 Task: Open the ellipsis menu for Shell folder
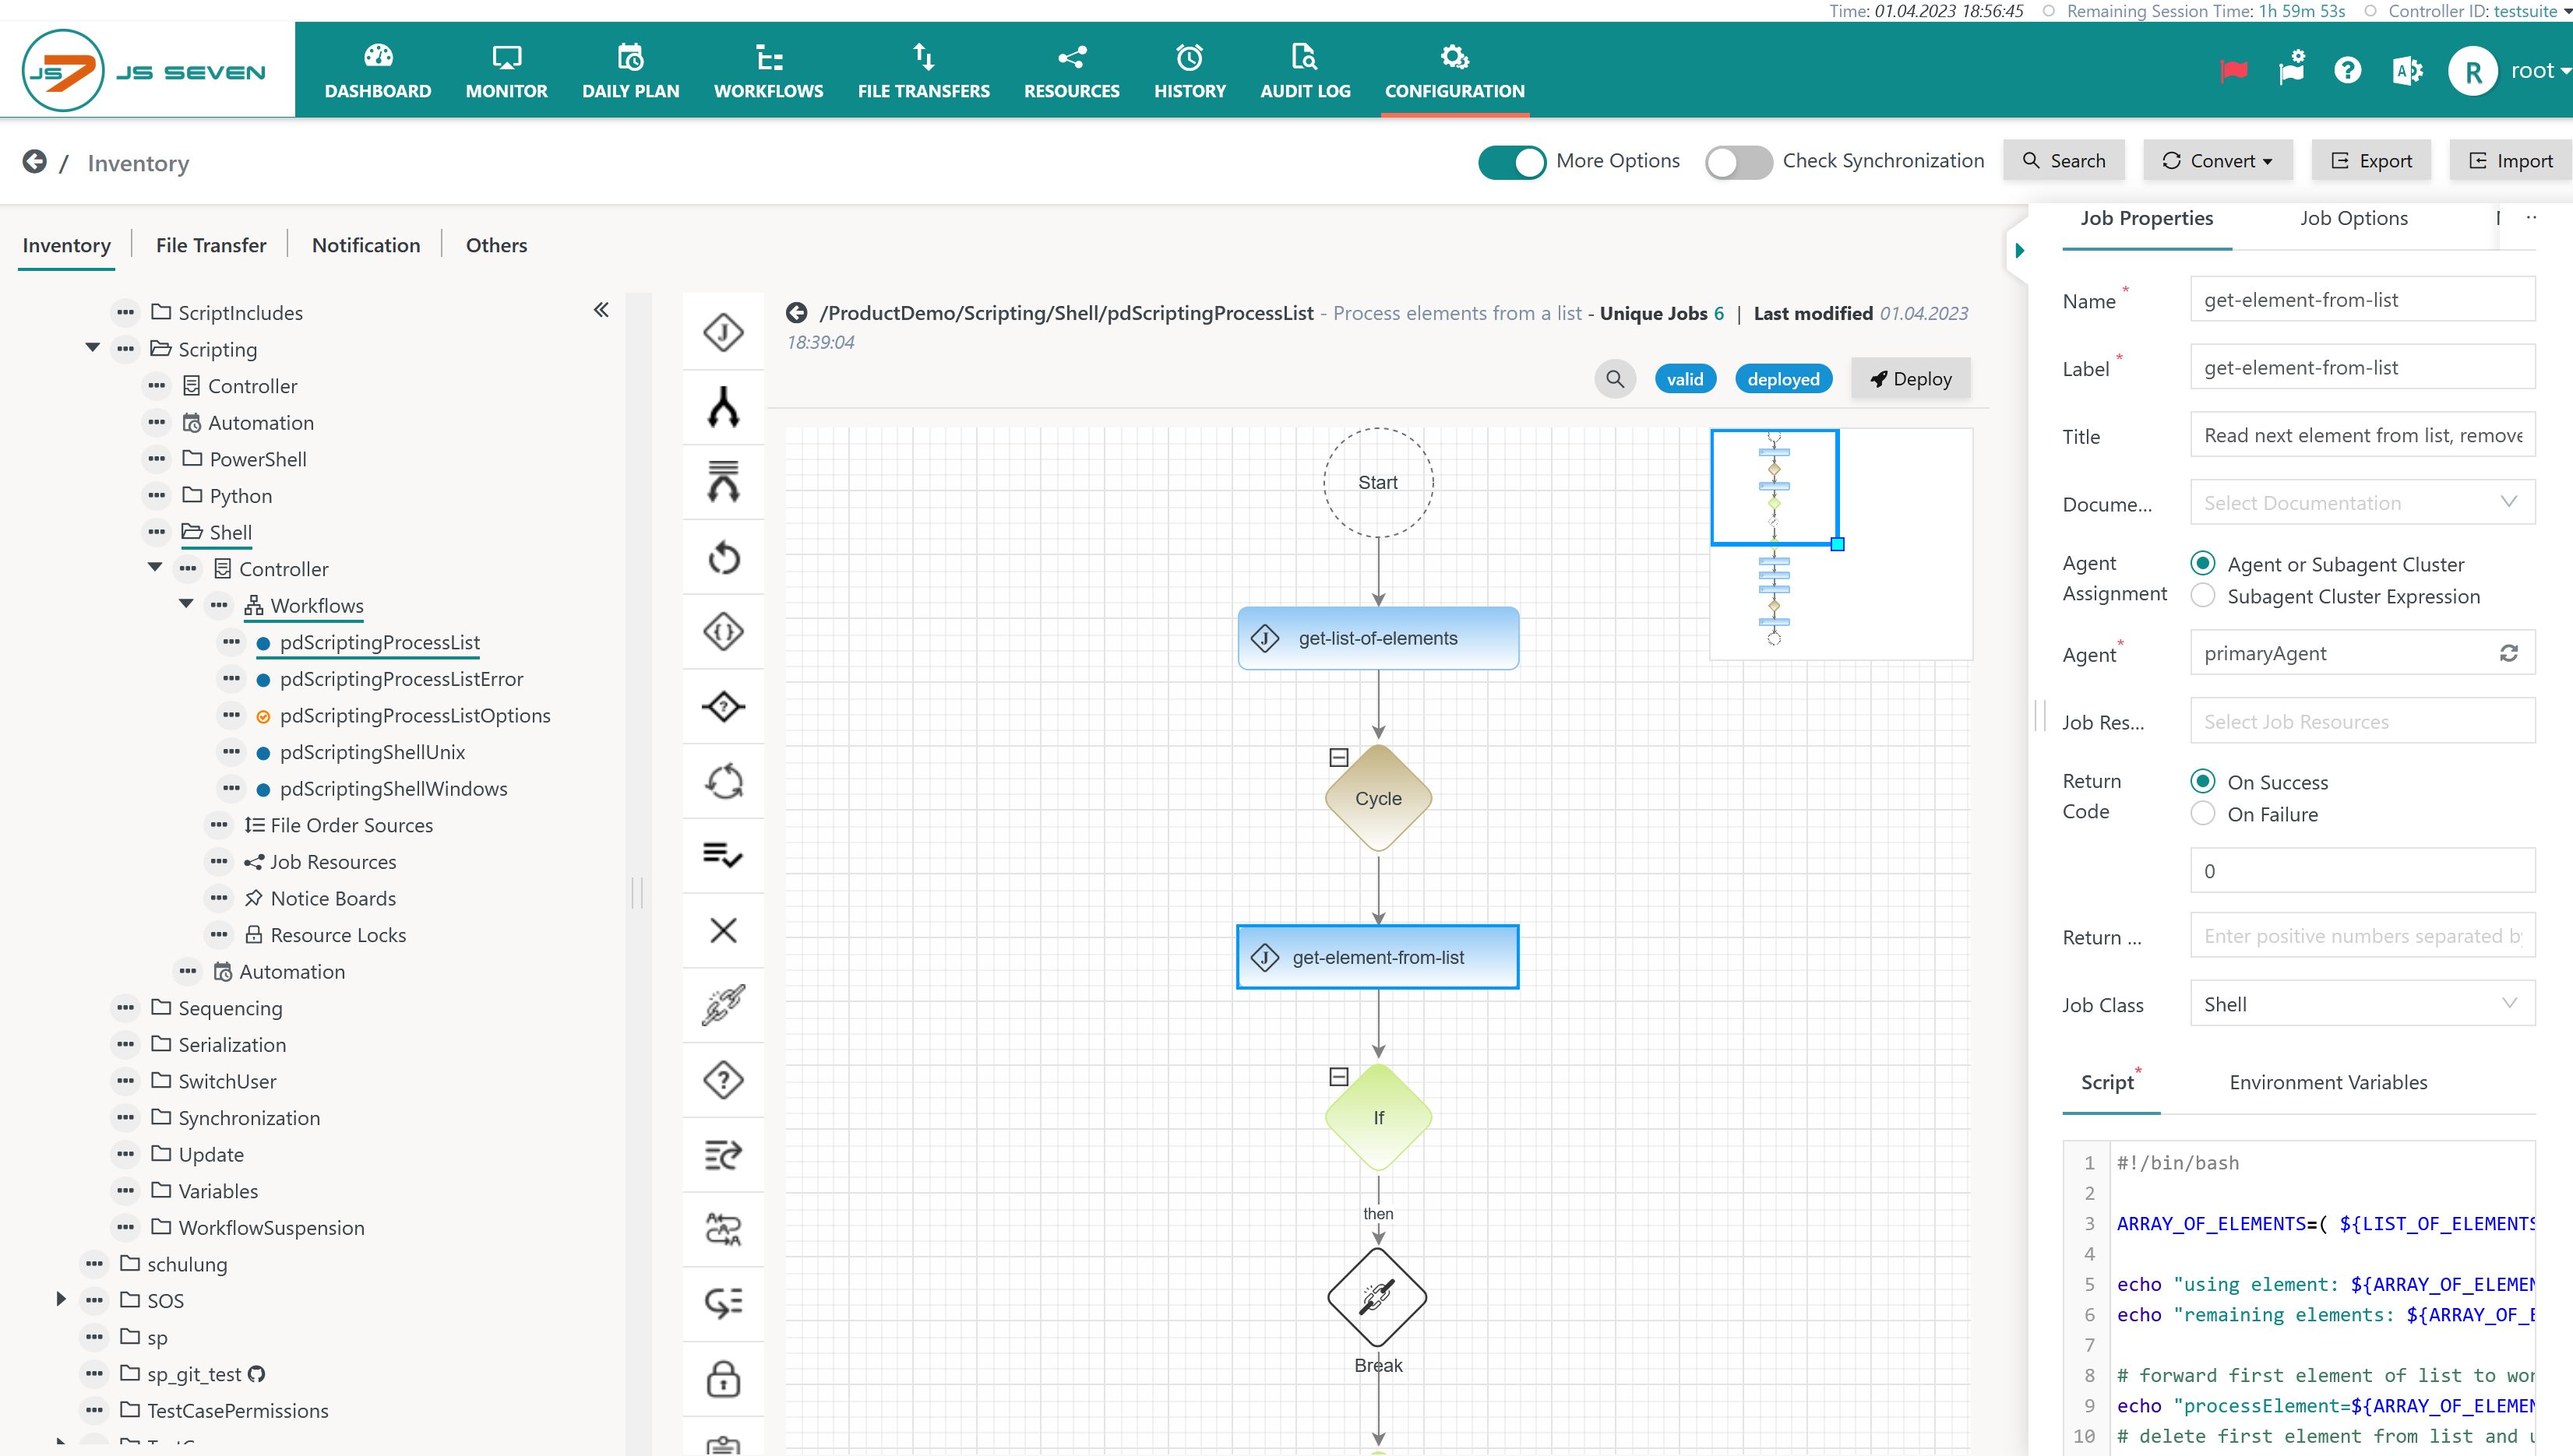(157, 532)
